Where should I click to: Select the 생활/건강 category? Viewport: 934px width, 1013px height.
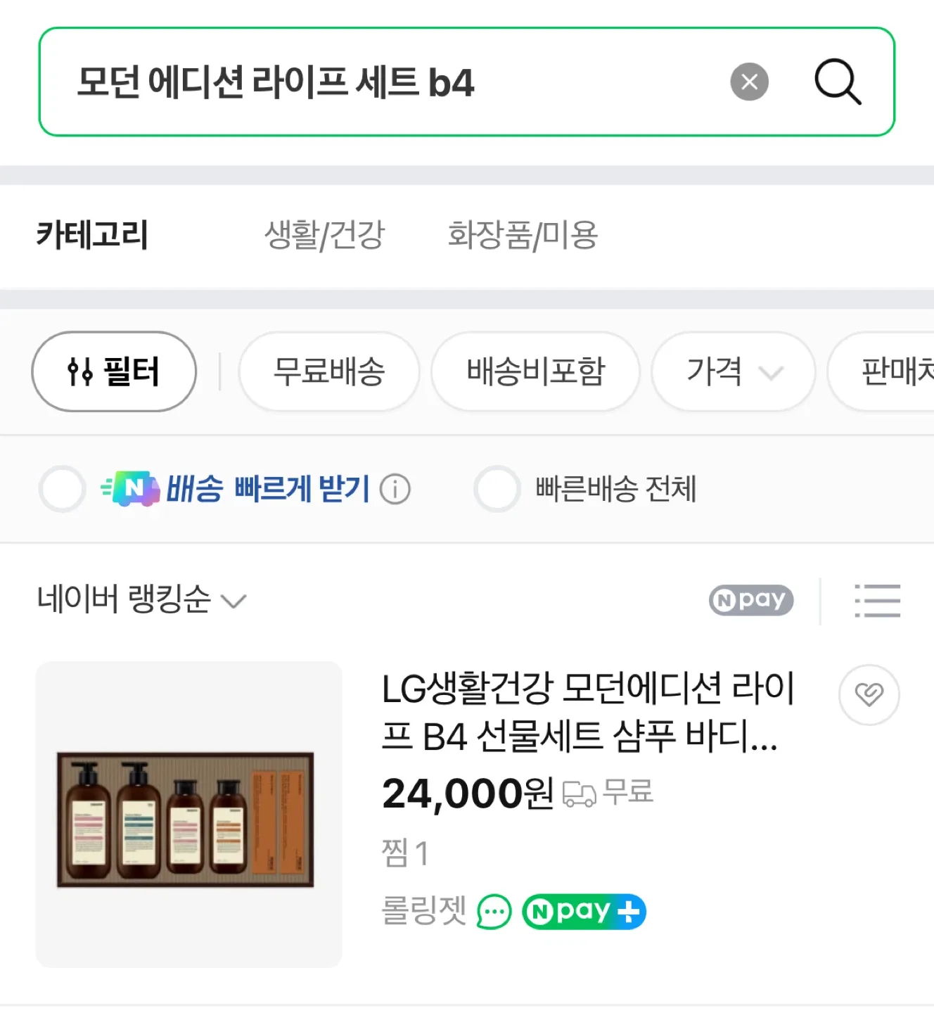point(324,235)
